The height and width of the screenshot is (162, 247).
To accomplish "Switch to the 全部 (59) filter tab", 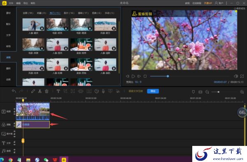I will (x=28, y=13).
